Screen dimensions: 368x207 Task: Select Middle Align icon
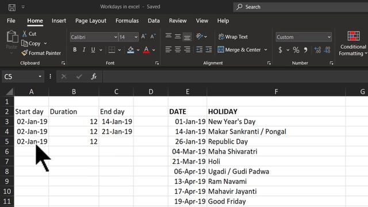pos(178,36)
